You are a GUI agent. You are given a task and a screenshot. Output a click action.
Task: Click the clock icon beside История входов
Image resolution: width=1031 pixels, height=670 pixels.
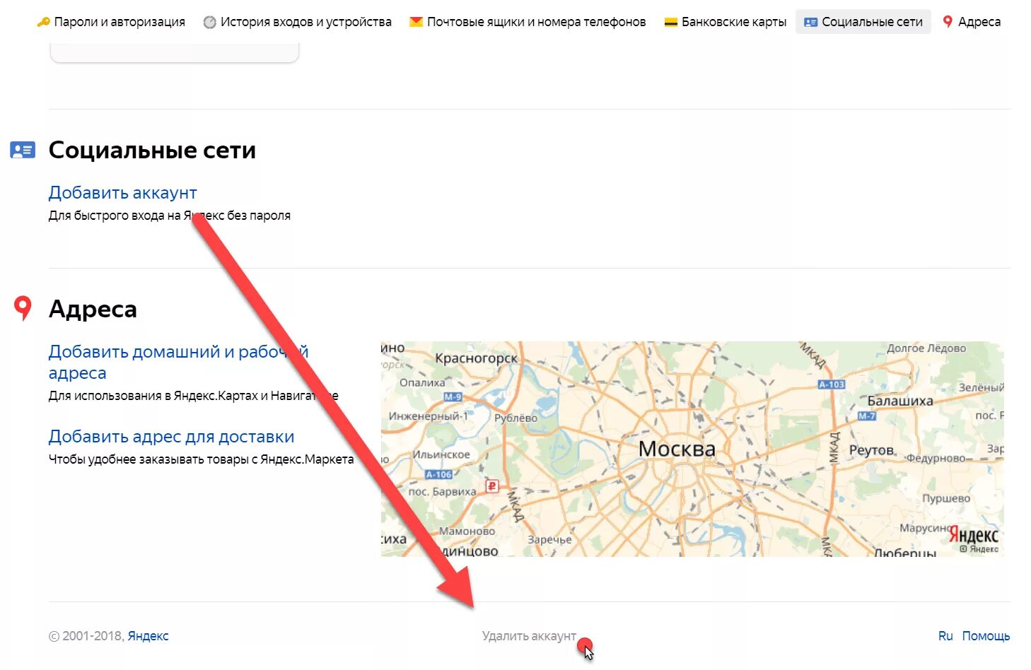tap(209, 22)
